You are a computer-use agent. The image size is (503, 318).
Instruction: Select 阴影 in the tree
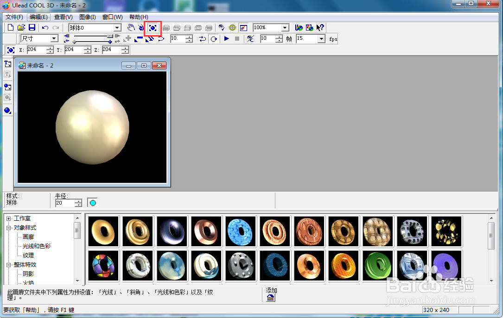pyautogui.click(x=28, y=274)
